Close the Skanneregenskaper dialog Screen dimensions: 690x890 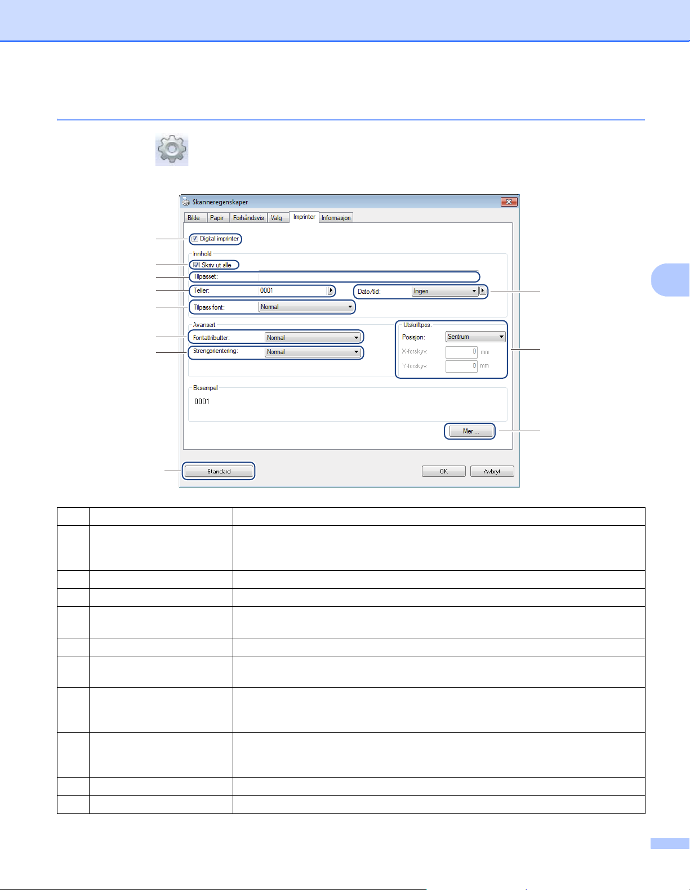(x=508, y=202)
